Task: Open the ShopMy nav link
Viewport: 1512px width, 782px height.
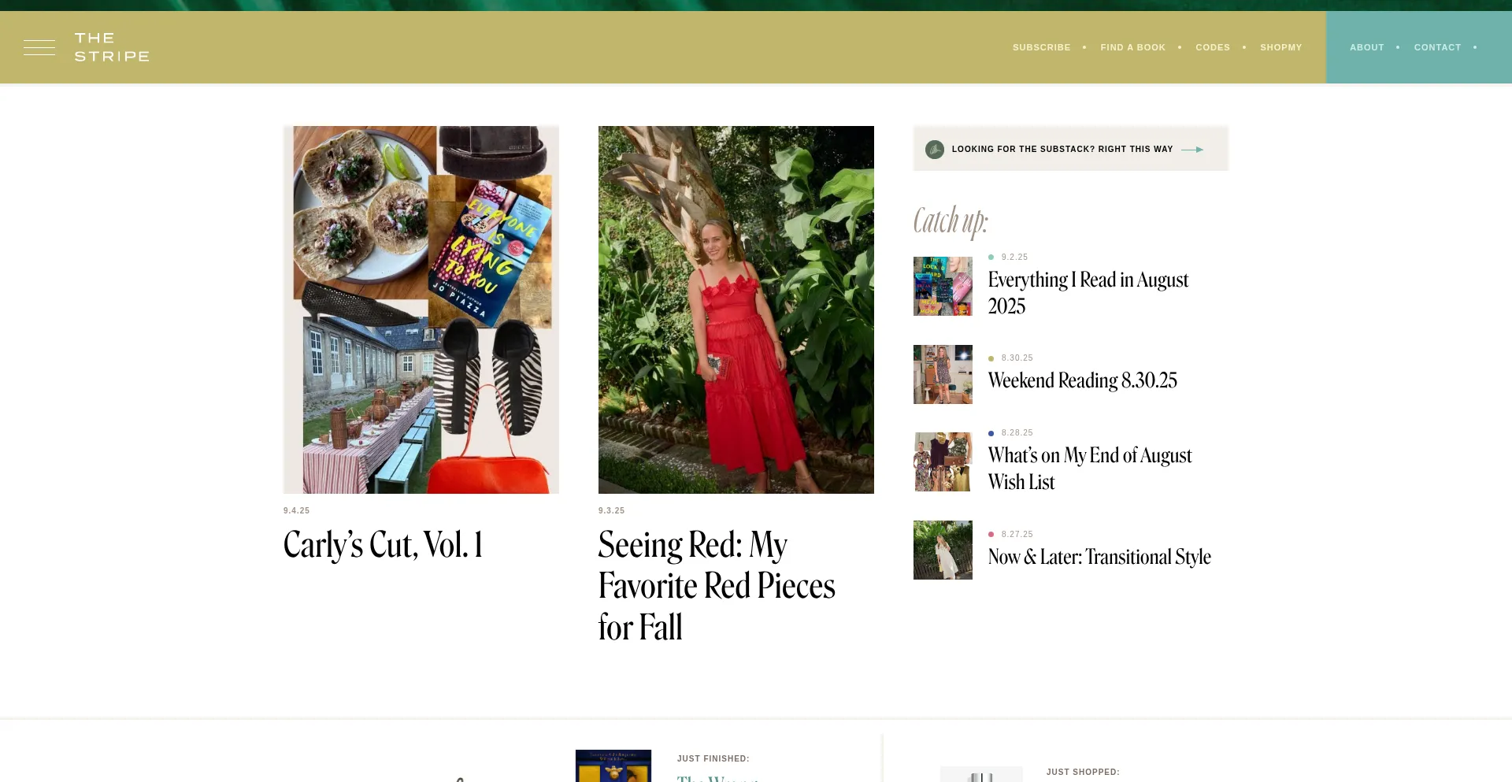Action: (1280, 47)
